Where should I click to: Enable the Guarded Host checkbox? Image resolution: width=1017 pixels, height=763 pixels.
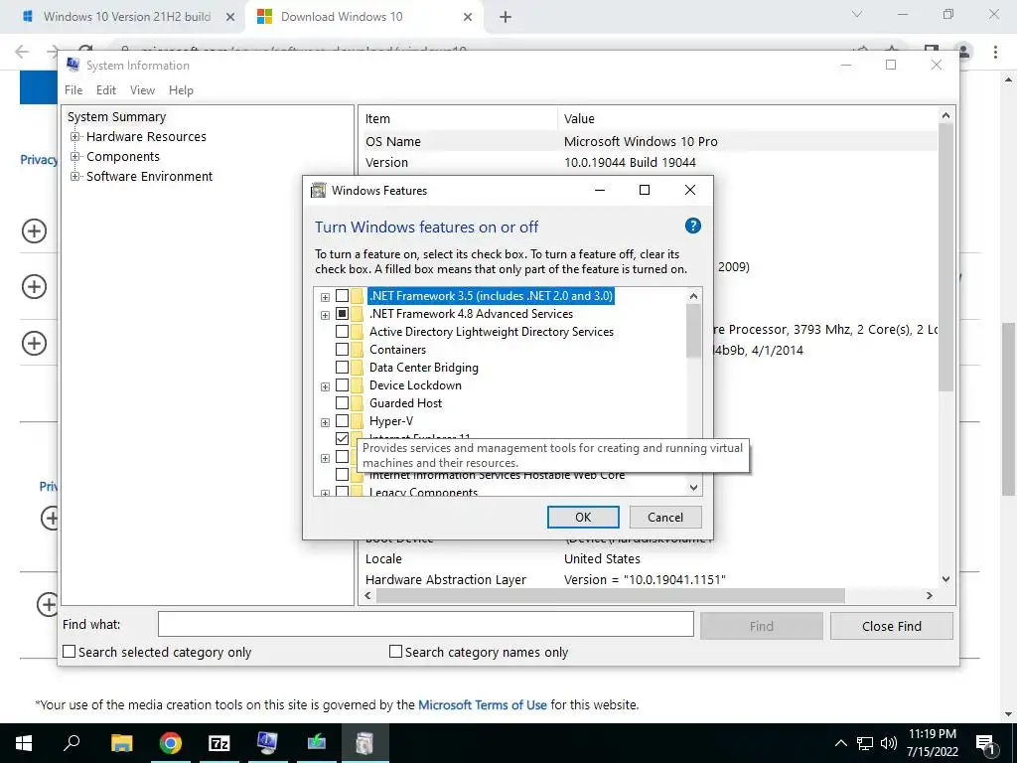coord(342,403)
